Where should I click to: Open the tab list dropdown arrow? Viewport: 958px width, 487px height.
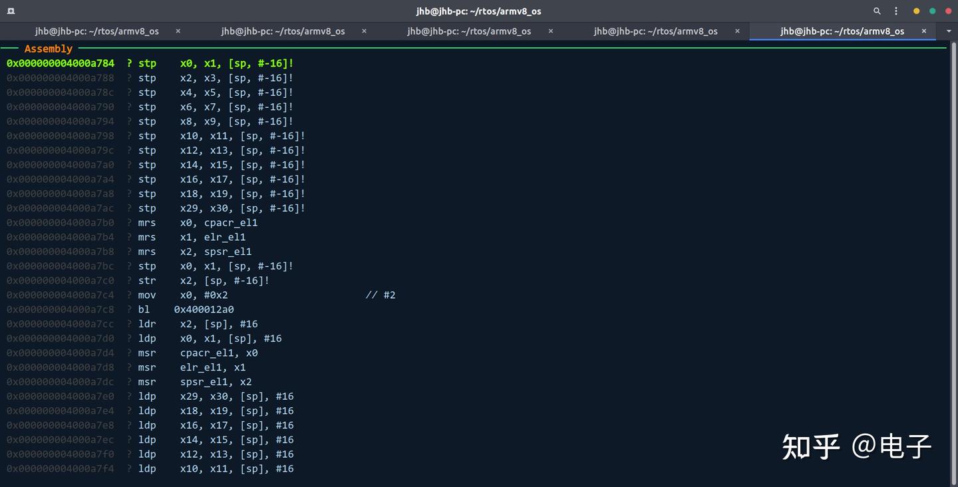pos(949,31)
